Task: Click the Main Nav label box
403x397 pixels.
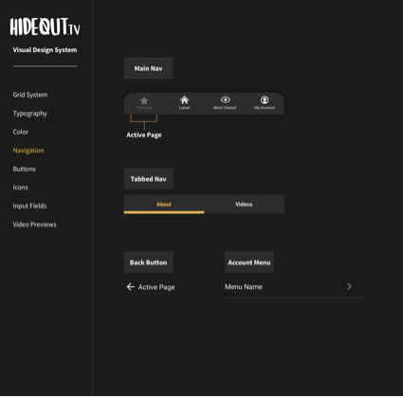Action: (148, 68)
